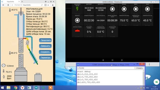This screenshot has width=160, height=90.
Task: Click the 0 % current selection tile
Action: 89,32
